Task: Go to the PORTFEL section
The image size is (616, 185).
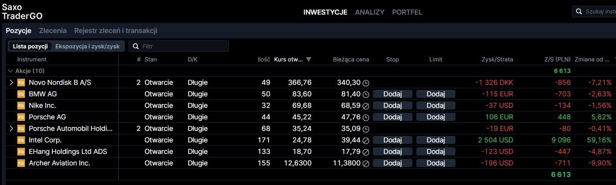Action: point(407,12)
